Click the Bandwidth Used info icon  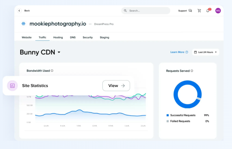pos(52,71)
